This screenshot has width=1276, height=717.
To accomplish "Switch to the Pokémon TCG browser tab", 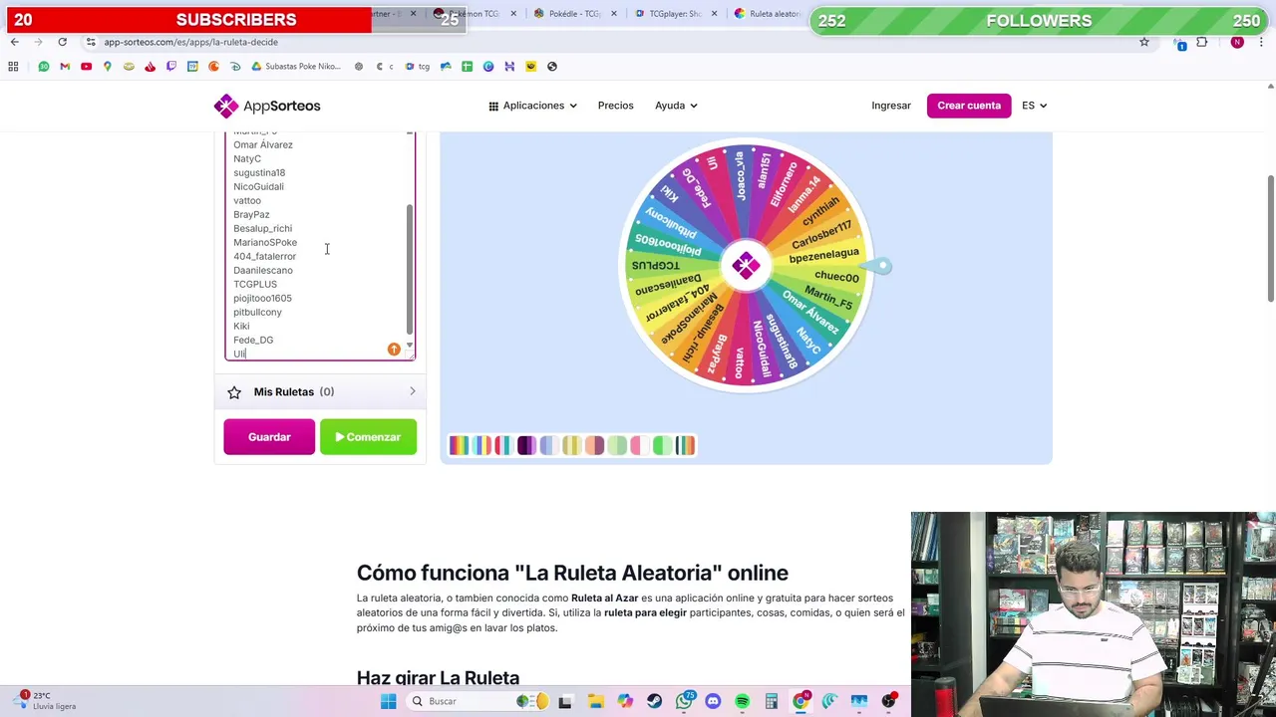I will coord(476,14).
